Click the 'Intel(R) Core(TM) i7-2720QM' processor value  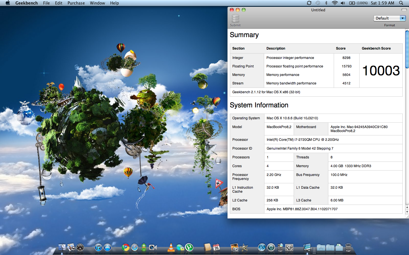[303, 140]
